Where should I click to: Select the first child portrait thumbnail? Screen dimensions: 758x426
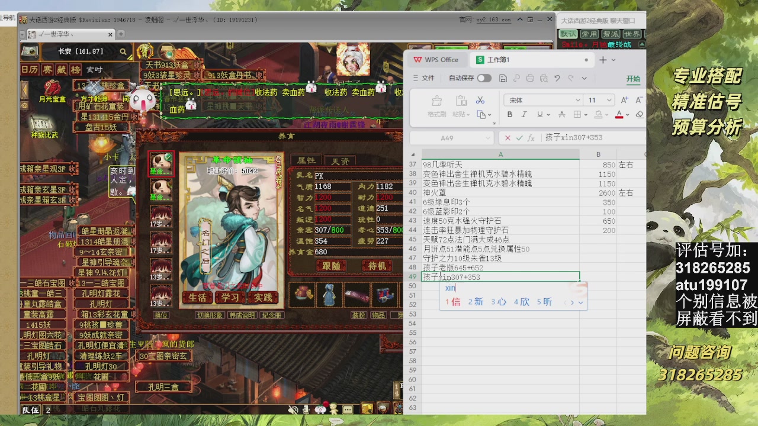pyautogui.click(x=160, y=163)
